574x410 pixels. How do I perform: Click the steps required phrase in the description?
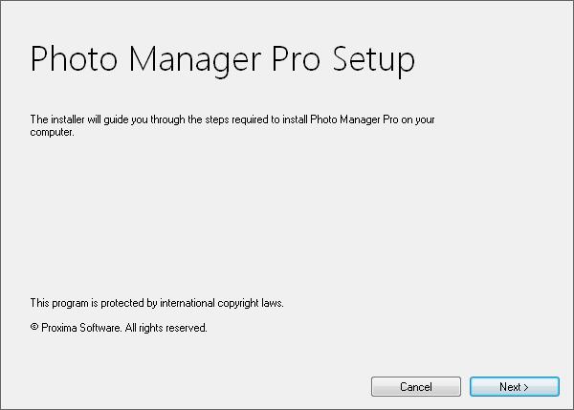236,120
